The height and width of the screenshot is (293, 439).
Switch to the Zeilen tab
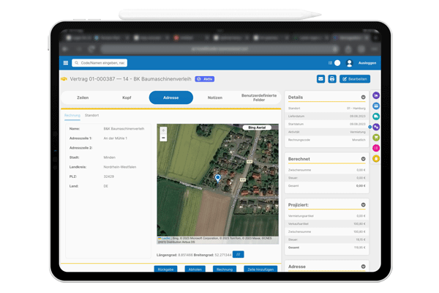83,97
